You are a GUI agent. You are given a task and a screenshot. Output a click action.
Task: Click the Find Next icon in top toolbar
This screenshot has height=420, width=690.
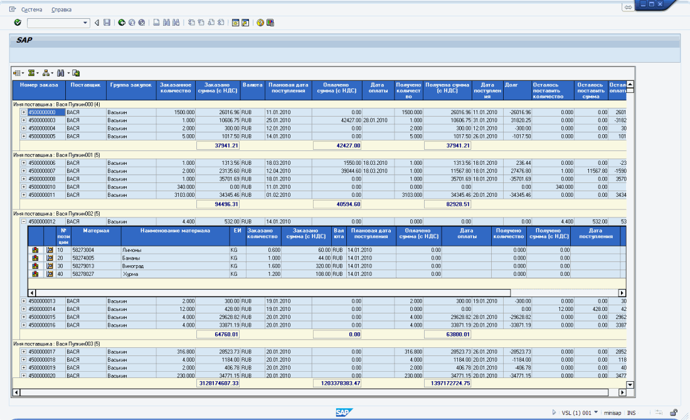point(176,23)
